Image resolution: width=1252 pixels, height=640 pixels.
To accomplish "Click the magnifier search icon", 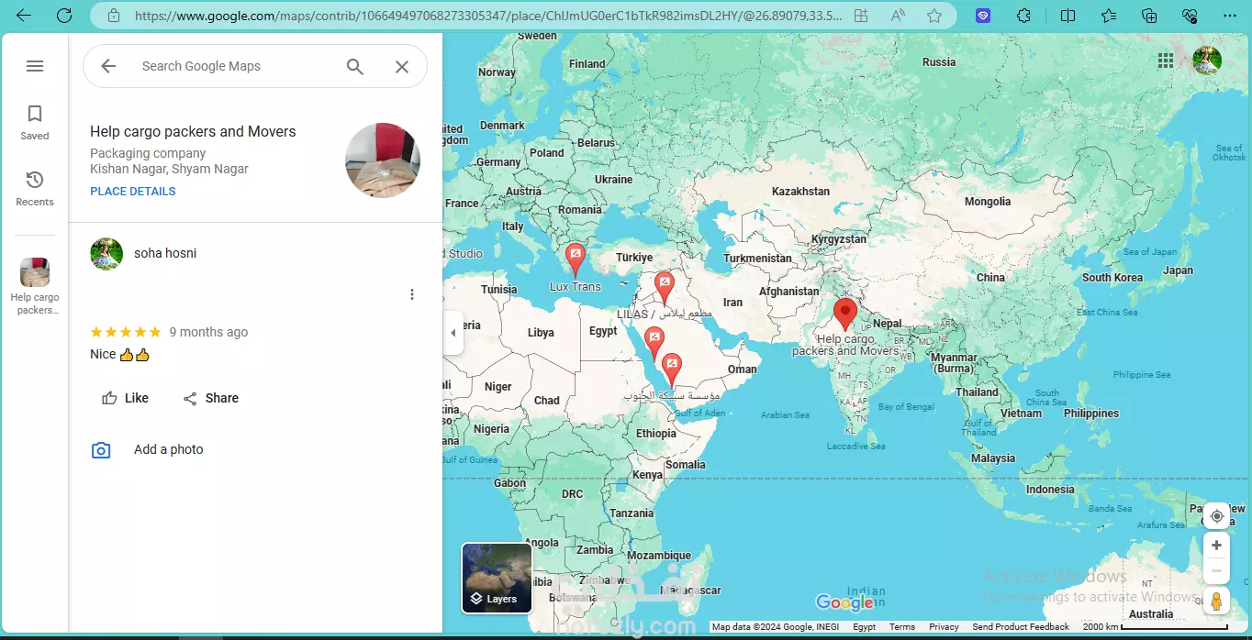I will click(355, 66).
